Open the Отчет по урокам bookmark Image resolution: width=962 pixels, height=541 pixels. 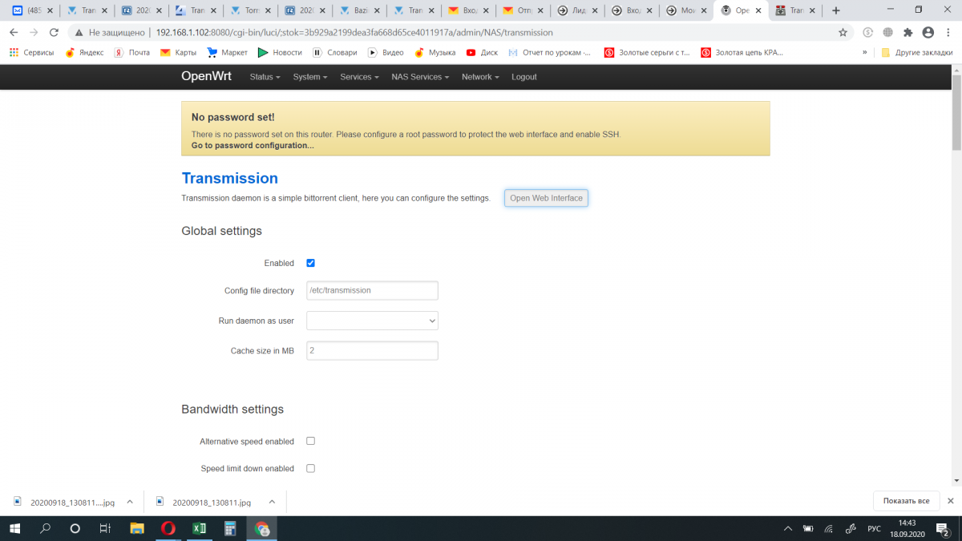[x=550, y=53]
